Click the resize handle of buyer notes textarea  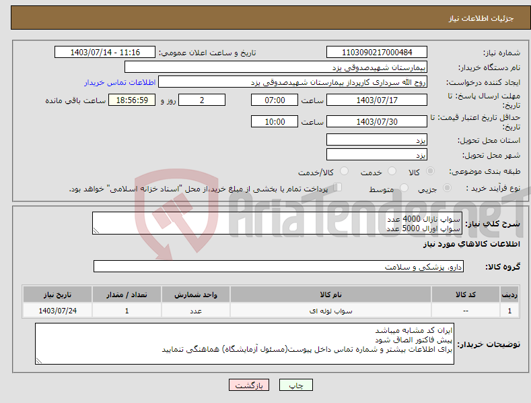(39, 361)
